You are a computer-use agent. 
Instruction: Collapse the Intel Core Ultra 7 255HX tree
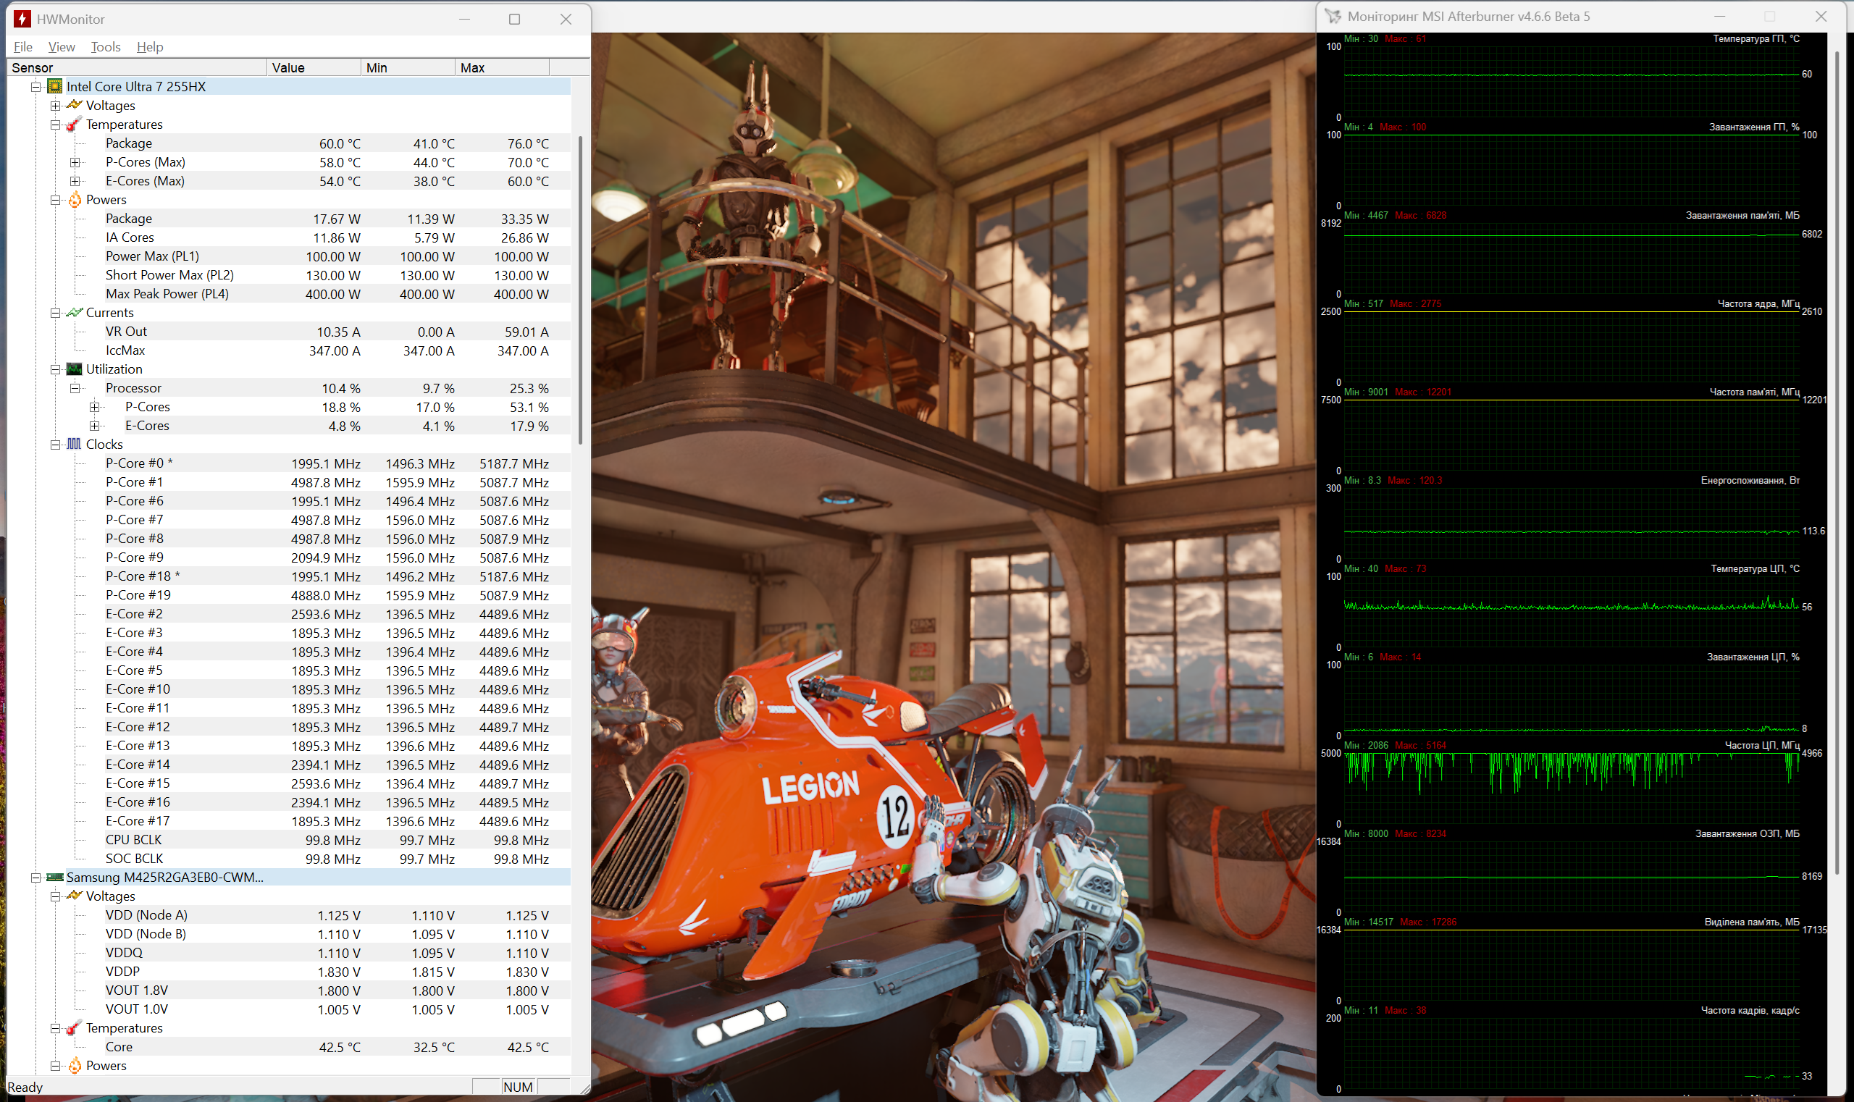(35, 87)
